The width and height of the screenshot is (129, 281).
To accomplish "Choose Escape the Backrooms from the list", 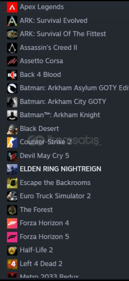I will click(64, 183).
